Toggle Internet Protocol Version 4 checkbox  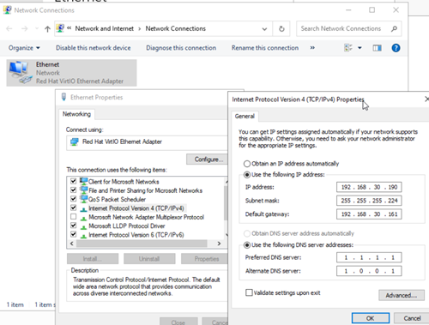pos(74,208)
